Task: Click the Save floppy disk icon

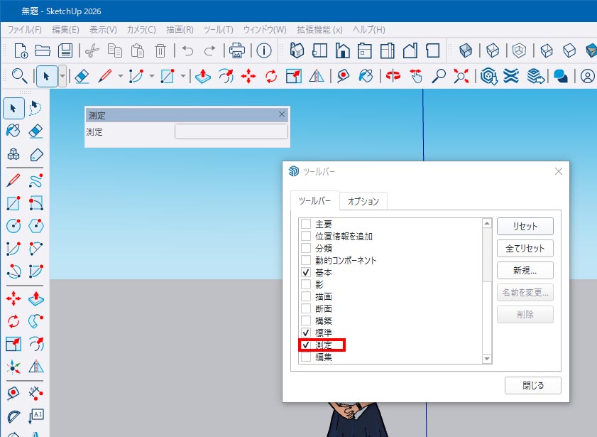Action: [65, 50]
